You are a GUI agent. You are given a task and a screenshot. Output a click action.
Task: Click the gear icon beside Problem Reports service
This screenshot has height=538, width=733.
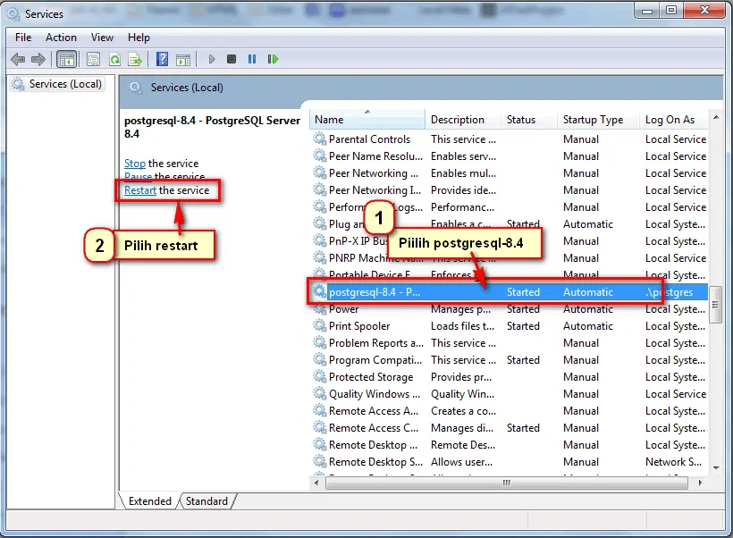320,343
